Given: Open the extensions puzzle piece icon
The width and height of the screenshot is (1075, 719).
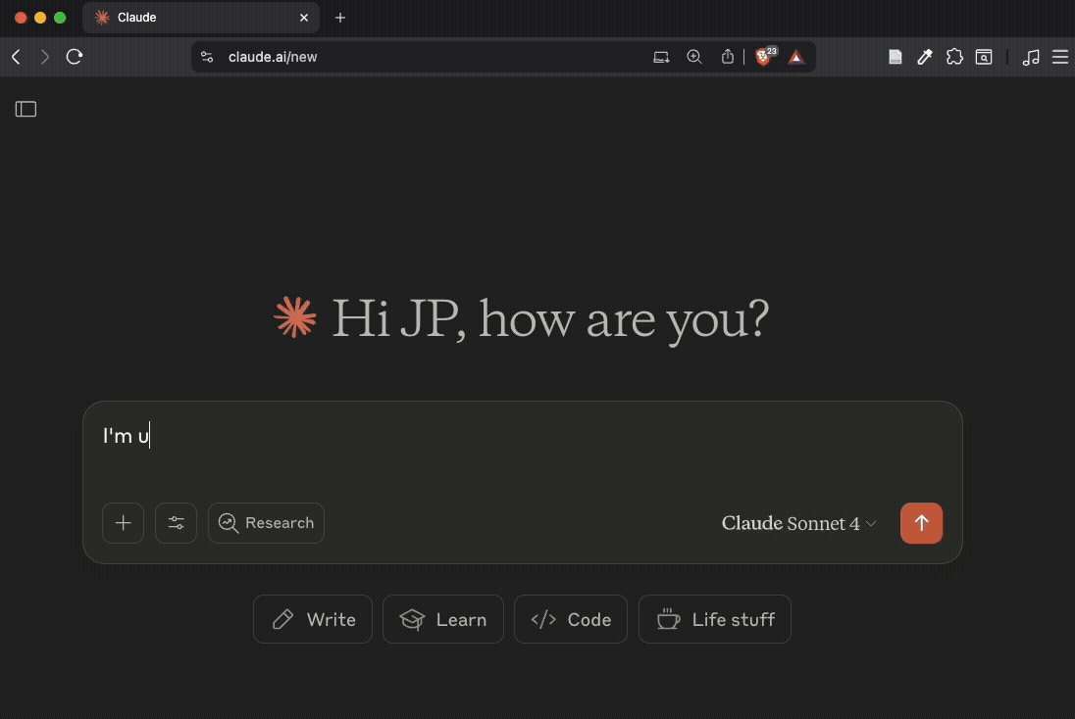Looking at the screenshot, I should (953, 57).
